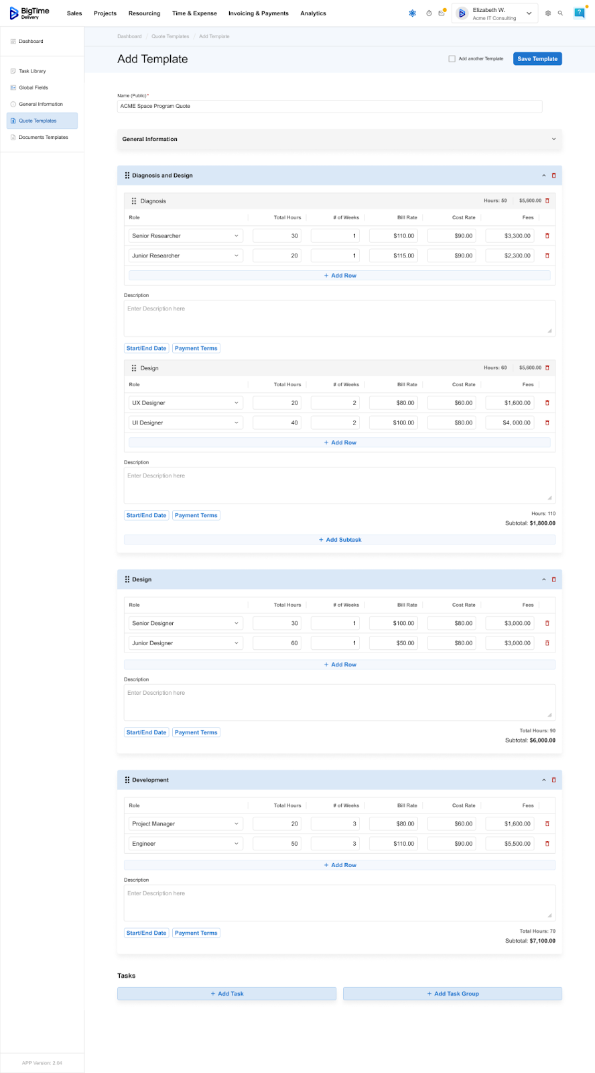Check the Add another Template checkbox
The width and height of the screenshot is (595, 1073).
(452, 59)
